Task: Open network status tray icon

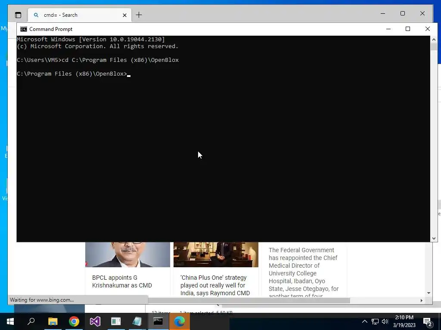Action: point(375,321)
